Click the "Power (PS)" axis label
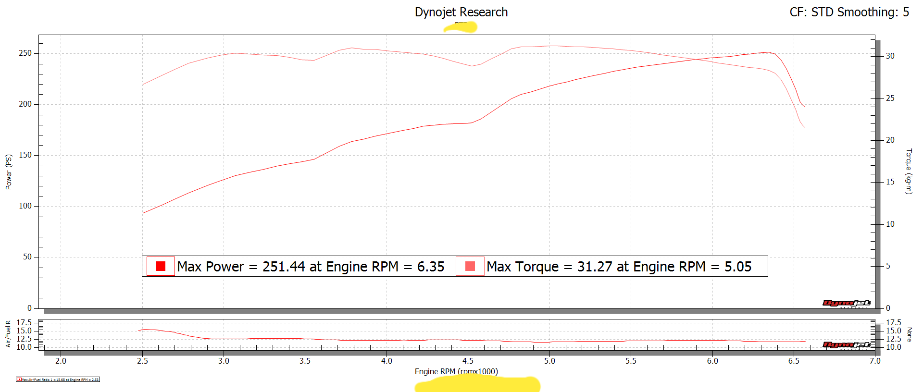This screenshot has height=392, width=923. (x=9, y=172)
